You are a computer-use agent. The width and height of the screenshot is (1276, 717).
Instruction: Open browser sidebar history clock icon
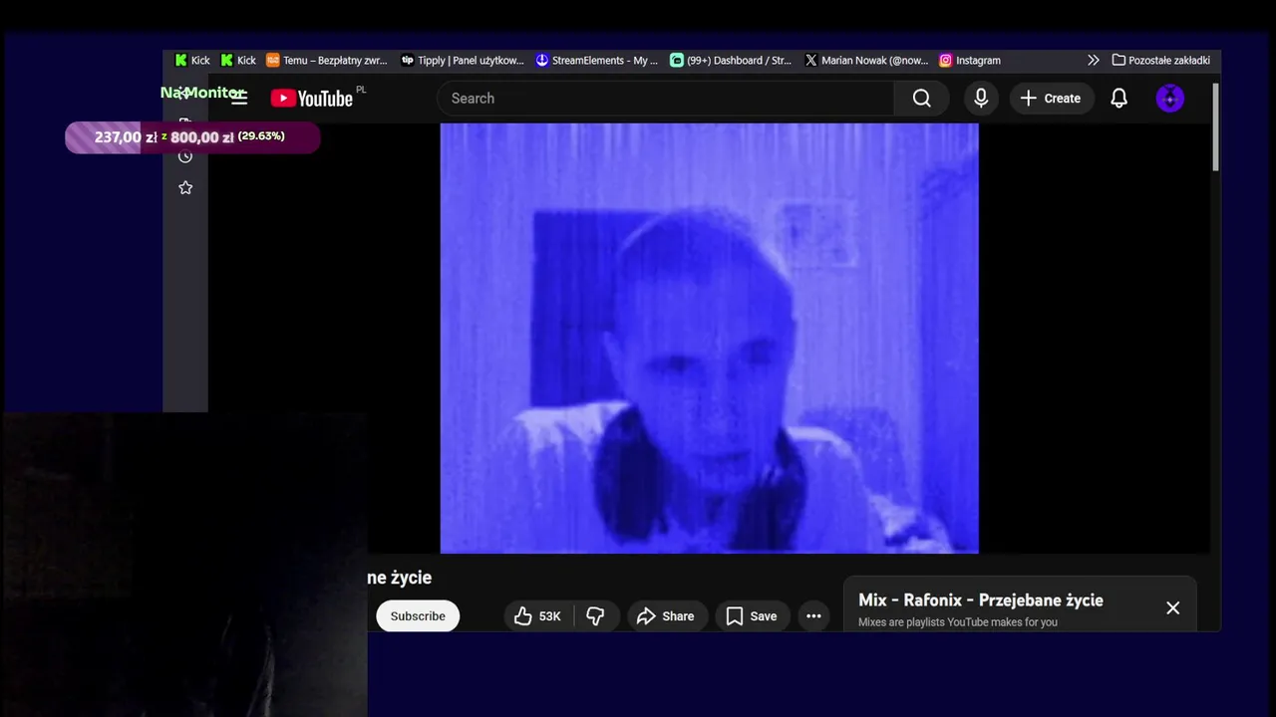185,155
